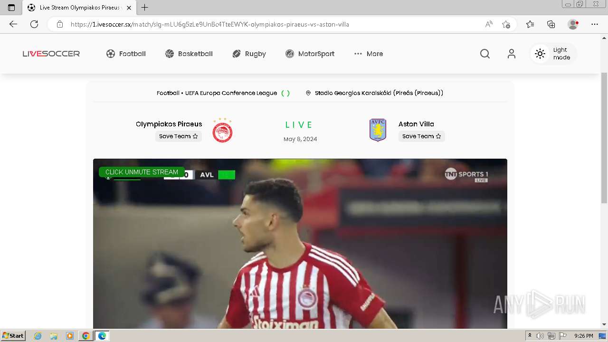This screenshot has height=342, width=608.
Task: Click the live stream video player
Action: coord(300,244)
